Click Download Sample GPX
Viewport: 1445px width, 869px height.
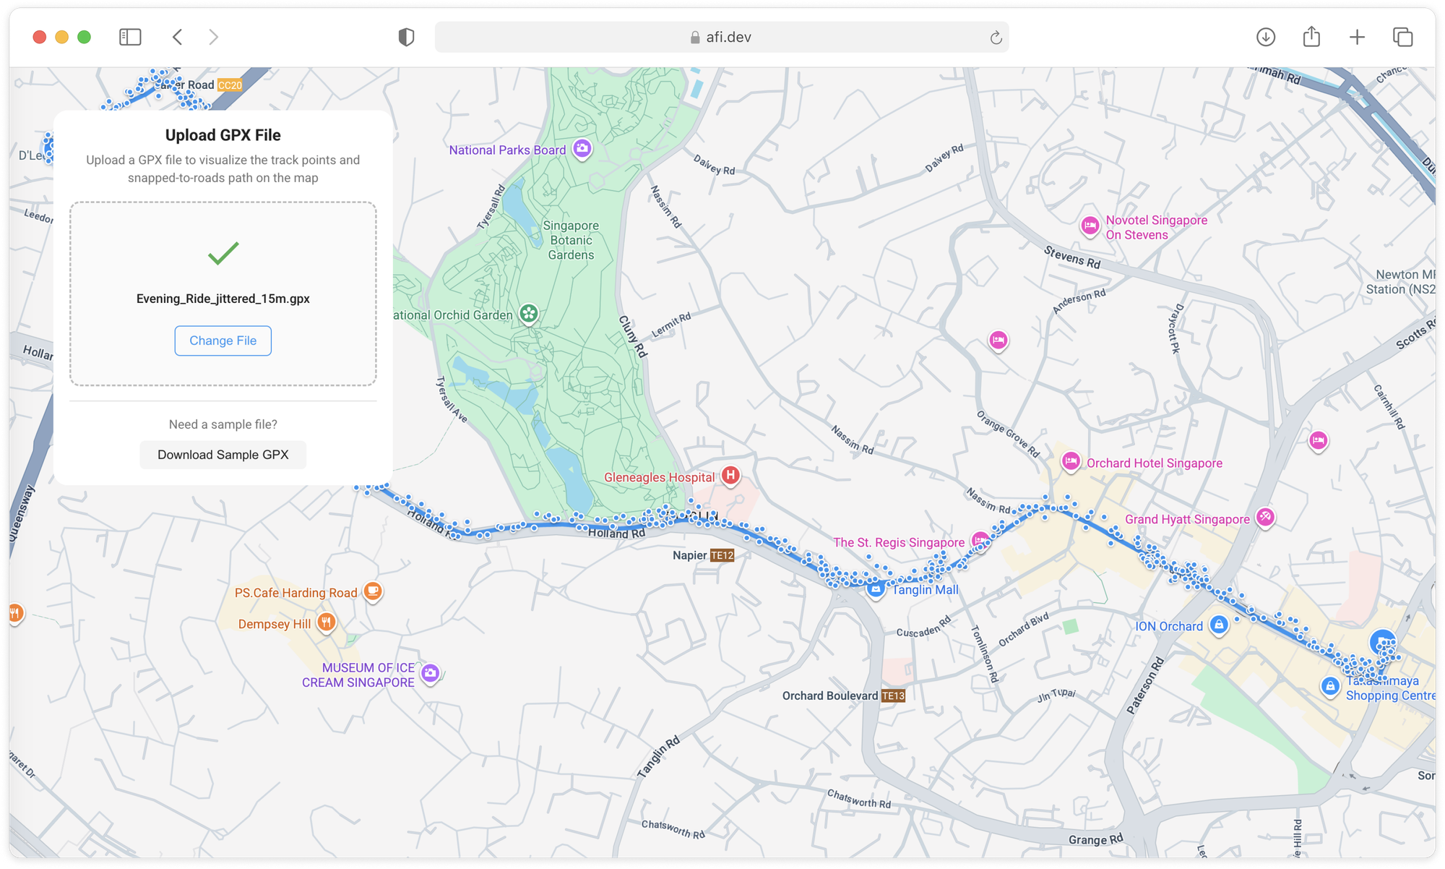[x=223, y=454]
